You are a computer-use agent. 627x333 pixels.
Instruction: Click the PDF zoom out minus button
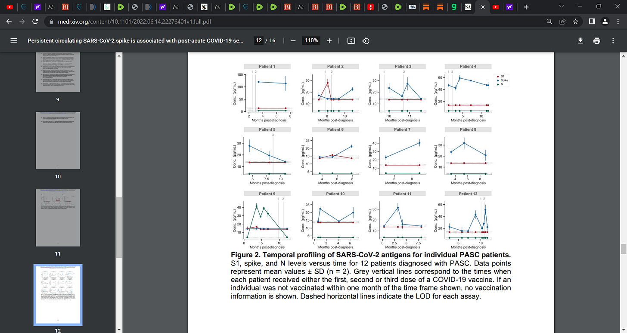point(293,40)
